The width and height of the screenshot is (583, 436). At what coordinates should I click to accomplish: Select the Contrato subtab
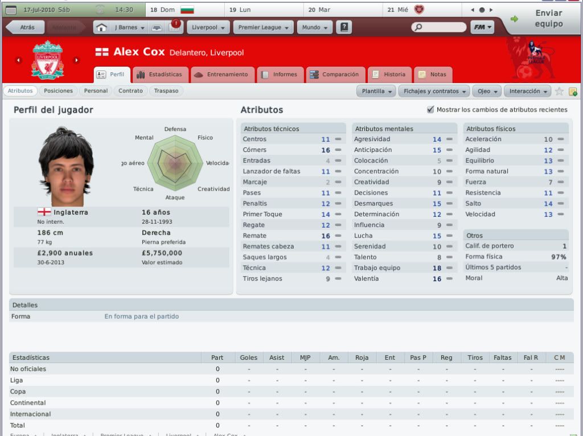click(x=130, y=91)
